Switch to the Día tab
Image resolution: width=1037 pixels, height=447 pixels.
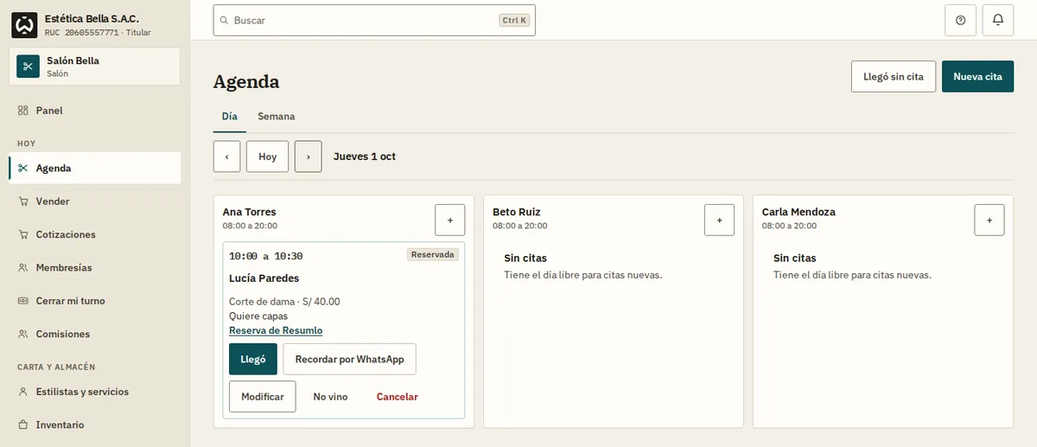point(230,116)
